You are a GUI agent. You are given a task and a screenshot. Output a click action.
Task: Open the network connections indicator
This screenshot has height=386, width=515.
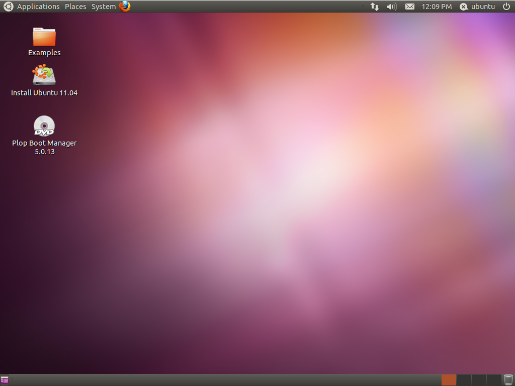pyautogui.click(x=374, y=7)
